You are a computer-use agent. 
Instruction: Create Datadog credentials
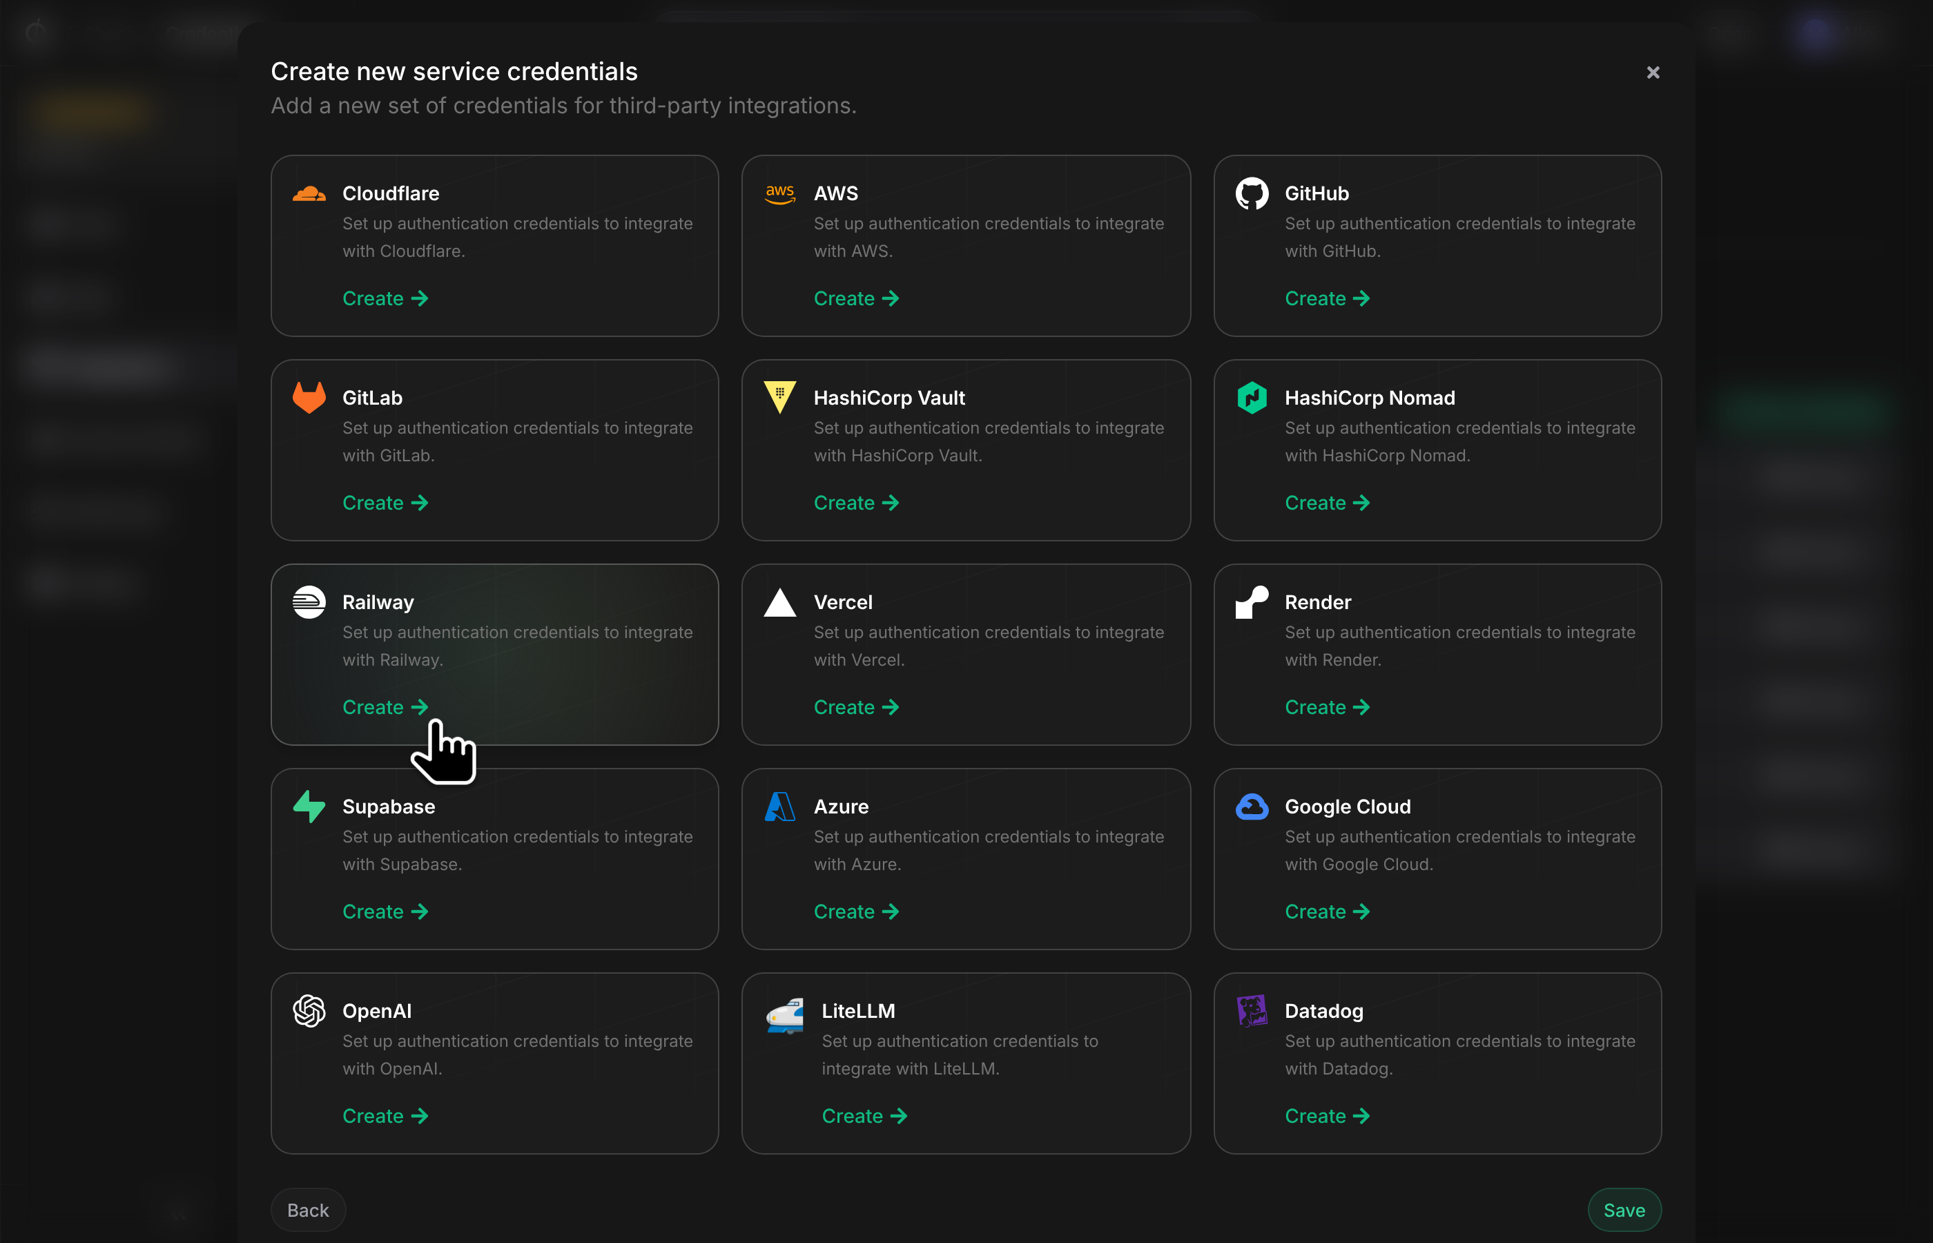[x=1327, y=1116]
